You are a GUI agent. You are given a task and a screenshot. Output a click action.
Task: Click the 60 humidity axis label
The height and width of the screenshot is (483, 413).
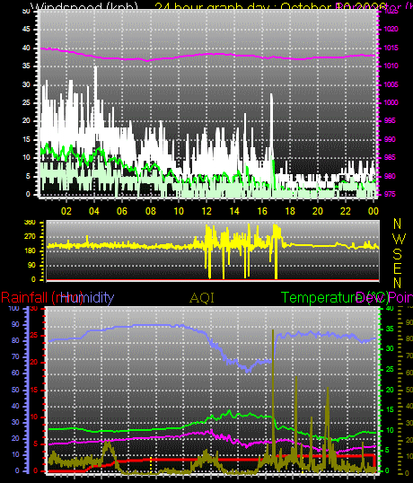coord(15,373)
